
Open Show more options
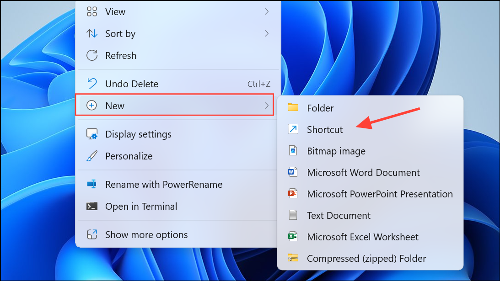click(x=146, y=234)
